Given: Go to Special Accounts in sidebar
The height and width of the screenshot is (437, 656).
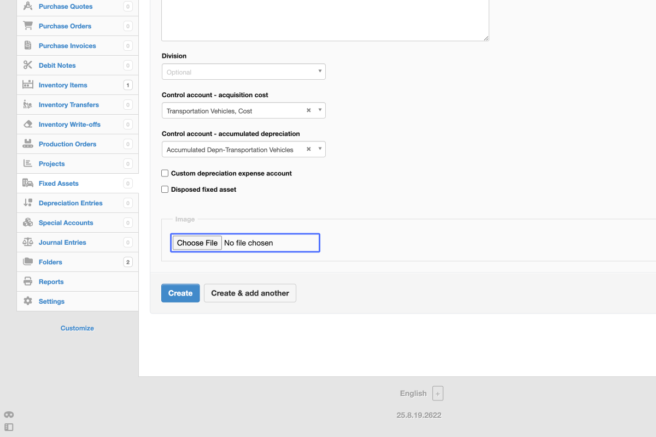Looking at the screenshot, I should (x=66, y=223).
